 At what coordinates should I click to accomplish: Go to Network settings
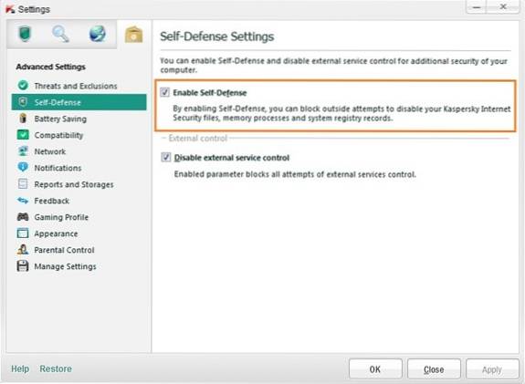[x=50, y=151]
